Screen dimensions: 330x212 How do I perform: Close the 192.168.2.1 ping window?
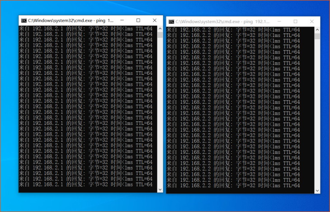pyautogui.click(x=154, y=20)
